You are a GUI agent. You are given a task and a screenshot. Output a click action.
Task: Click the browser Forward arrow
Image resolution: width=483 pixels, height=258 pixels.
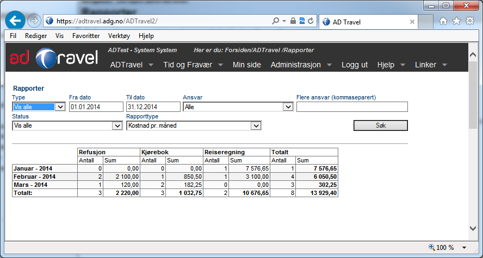(34, 21)
